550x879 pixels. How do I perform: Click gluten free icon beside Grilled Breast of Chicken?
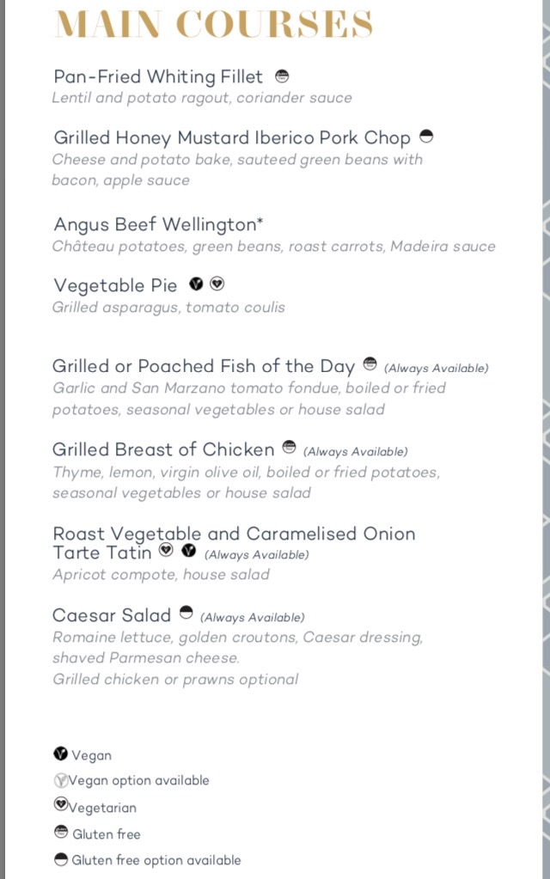tap(289, 447)
